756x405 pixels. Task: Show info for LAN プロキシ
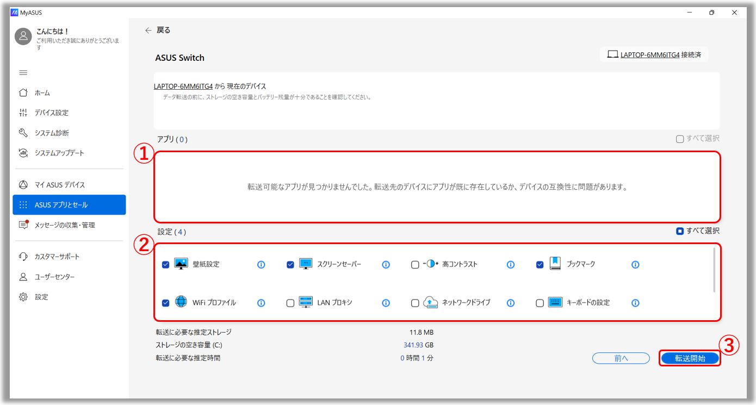pyautogui.click(x=386, y=303)
